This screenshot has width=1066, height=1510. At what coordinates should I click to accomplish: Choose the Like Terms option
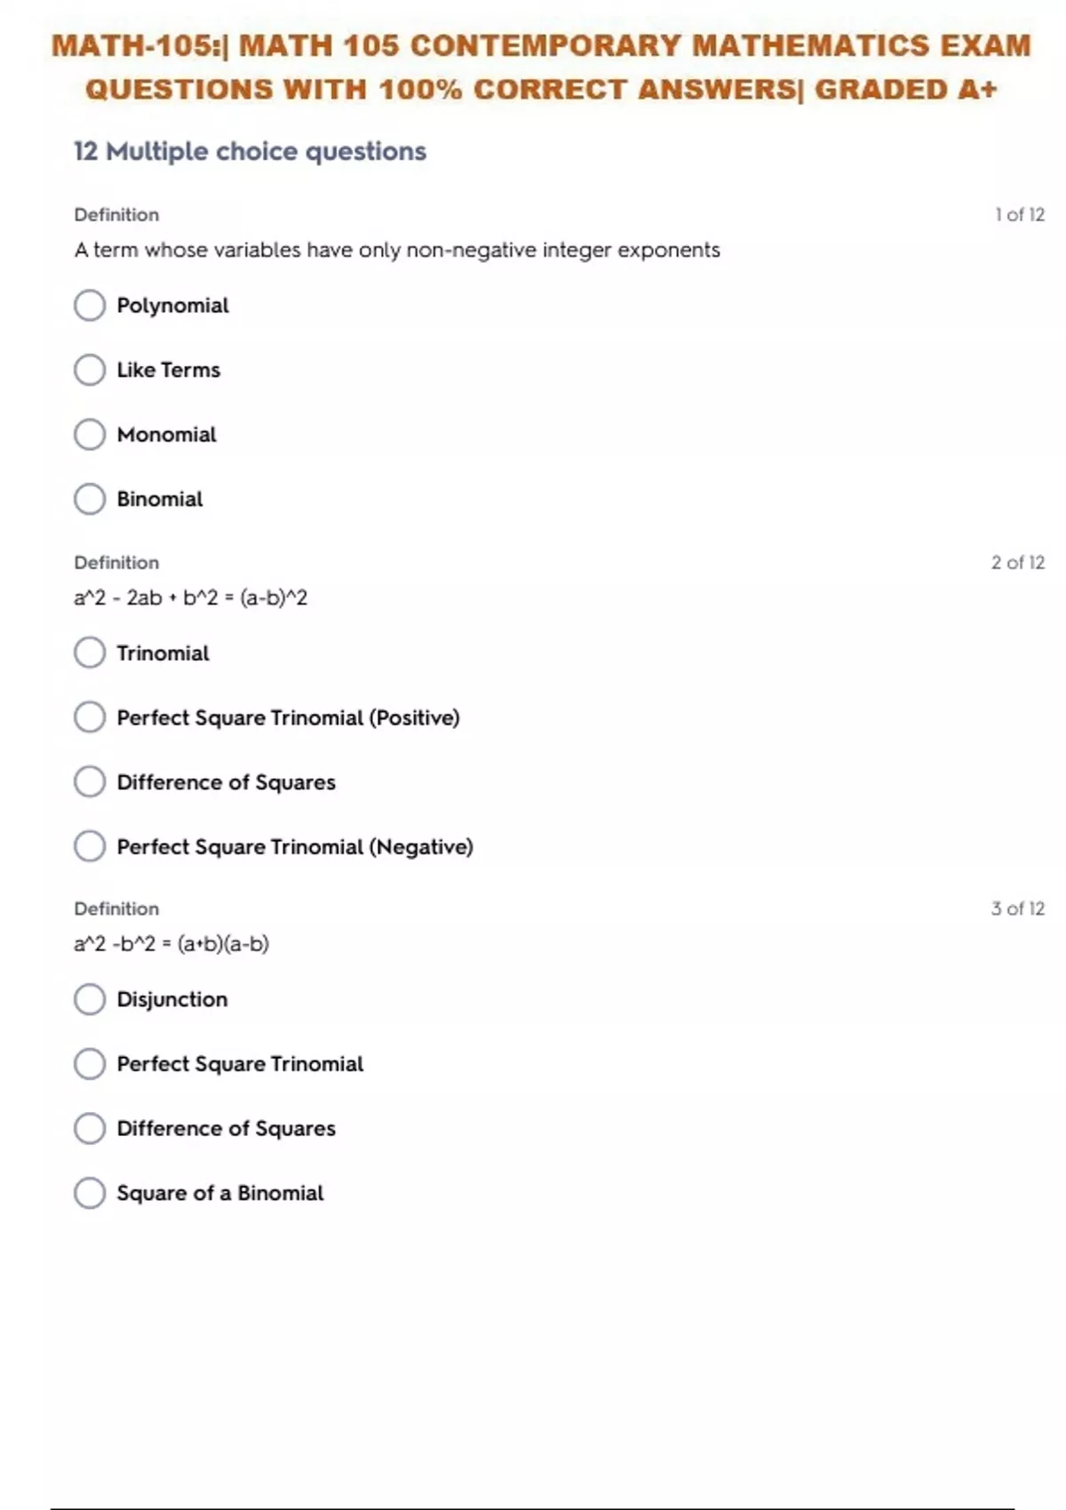[x=90, y=370]
